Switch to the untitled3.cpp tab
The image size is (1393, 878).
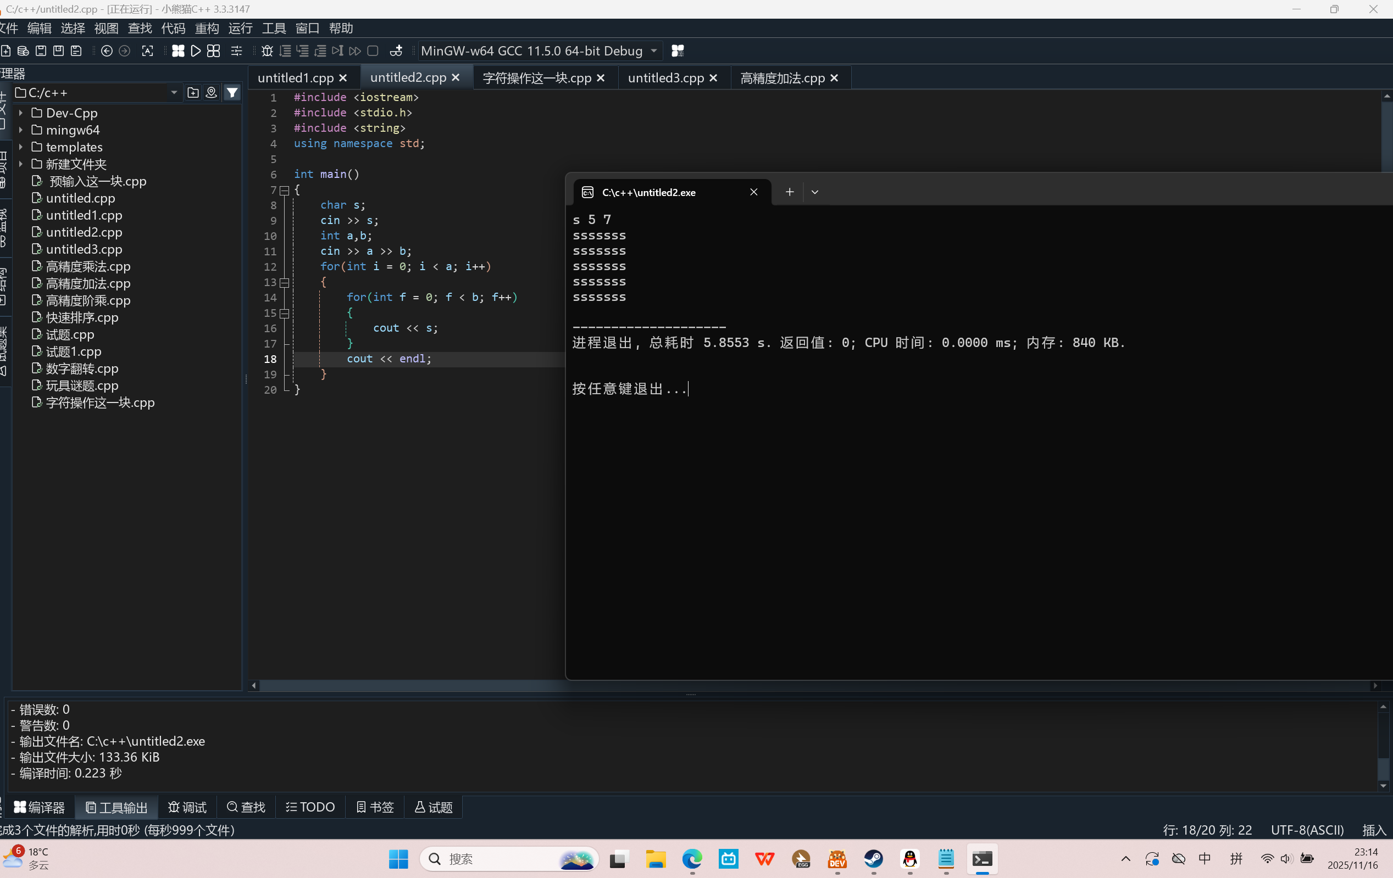point(665,78)
